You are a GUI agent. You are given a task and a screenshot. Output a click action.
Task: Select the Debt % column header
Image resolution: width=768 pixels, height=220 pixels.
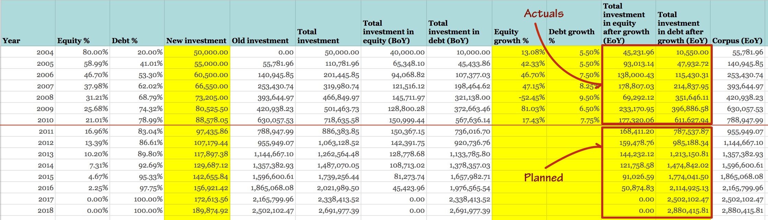tap(137, 23)
